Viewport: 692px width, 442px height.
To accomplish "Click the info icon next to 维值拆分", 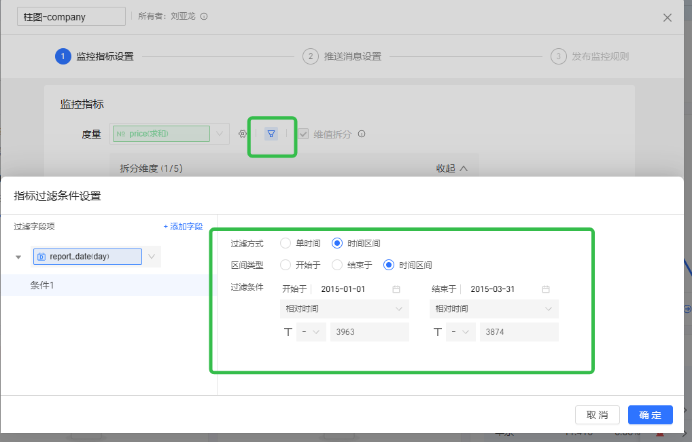I will tap(362, 134).
